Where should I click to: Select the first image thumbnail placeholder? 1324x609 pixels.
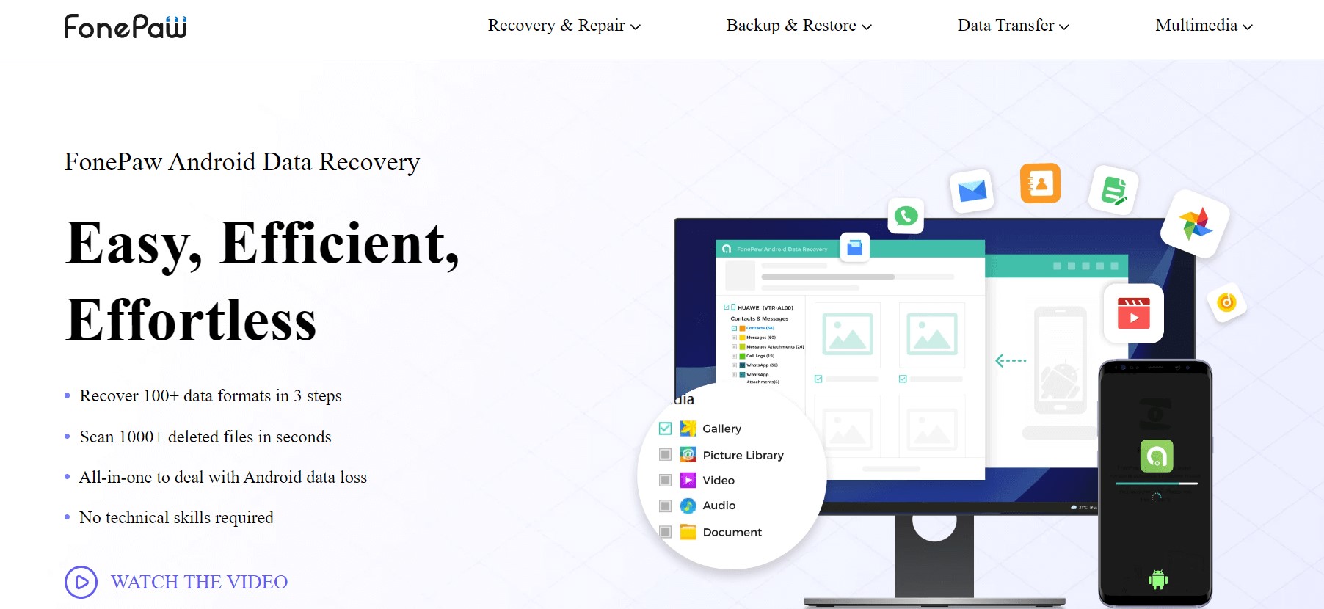pyautogui.click(x=848, y=335)
